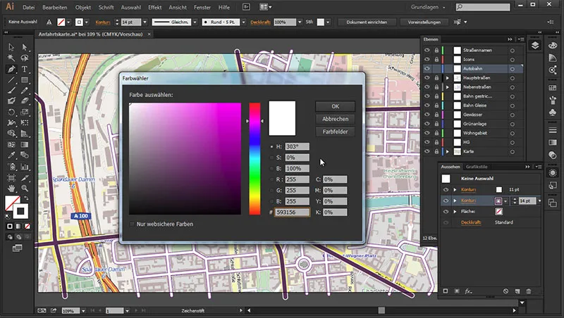Open the Layers panel icon in dock
Screen dimensions: 564x318
535,45
